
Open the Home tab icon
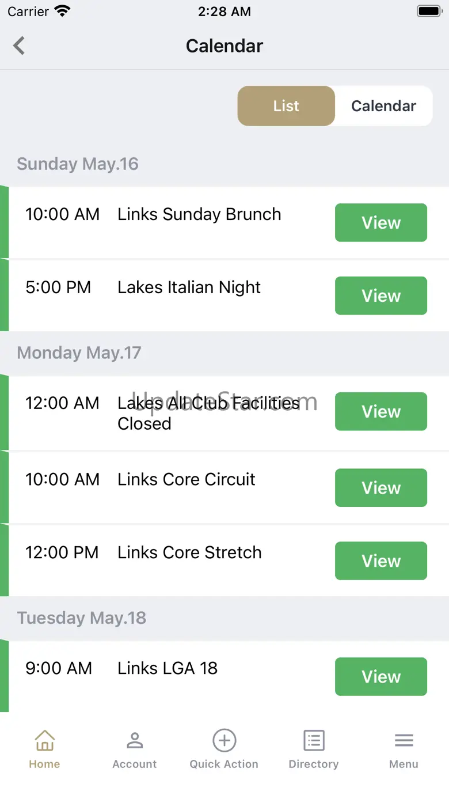[44, 740]
